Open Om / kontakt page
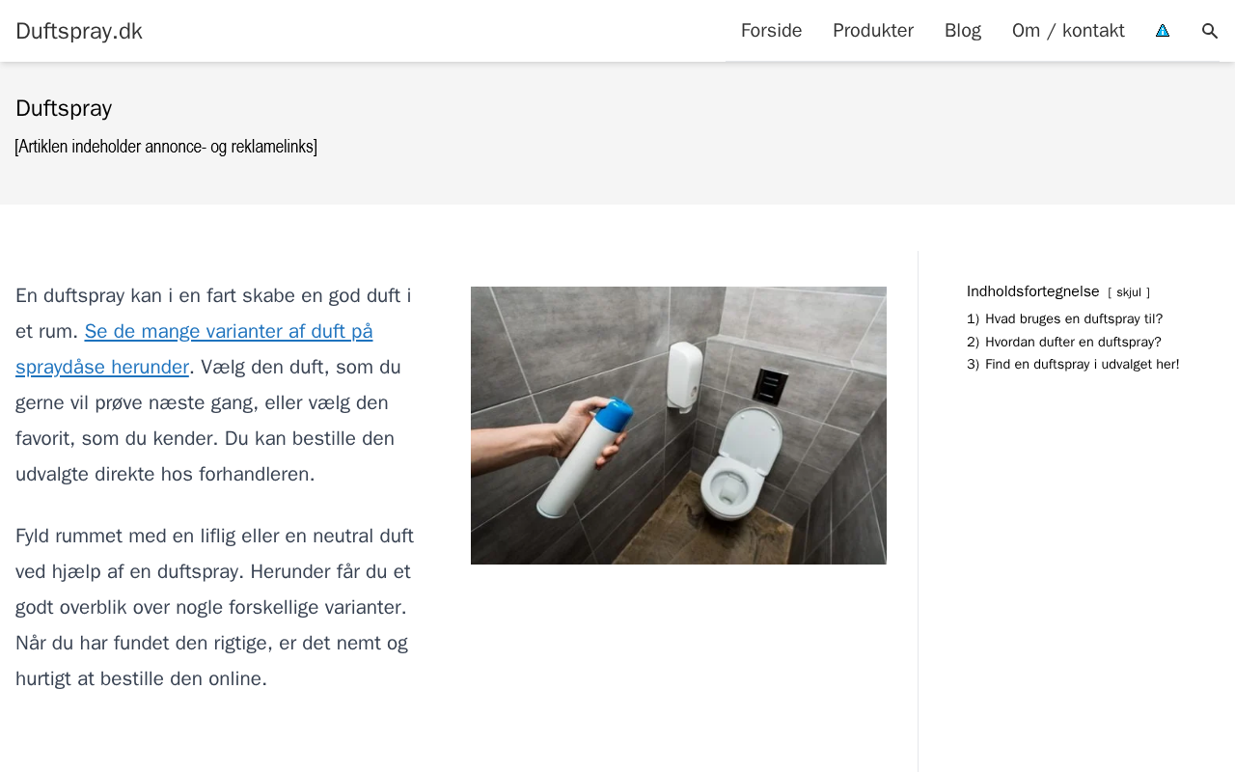Screen dimensions: 1235x772 (x=1068, y=31)
